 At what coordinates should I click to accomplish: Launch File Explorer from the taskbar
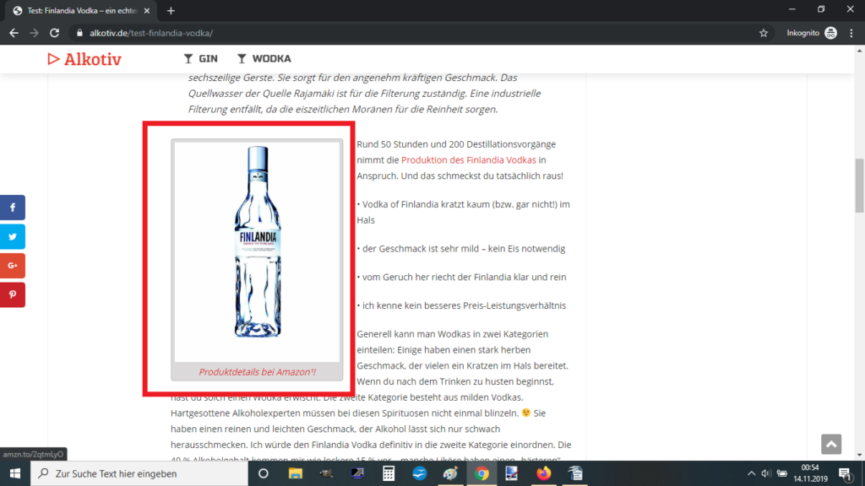point(295,473)
